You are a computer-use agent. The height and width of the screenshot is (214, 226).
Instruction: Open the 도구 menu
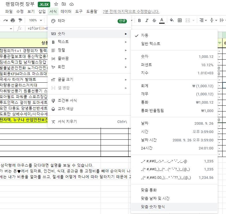click(79, 12)
